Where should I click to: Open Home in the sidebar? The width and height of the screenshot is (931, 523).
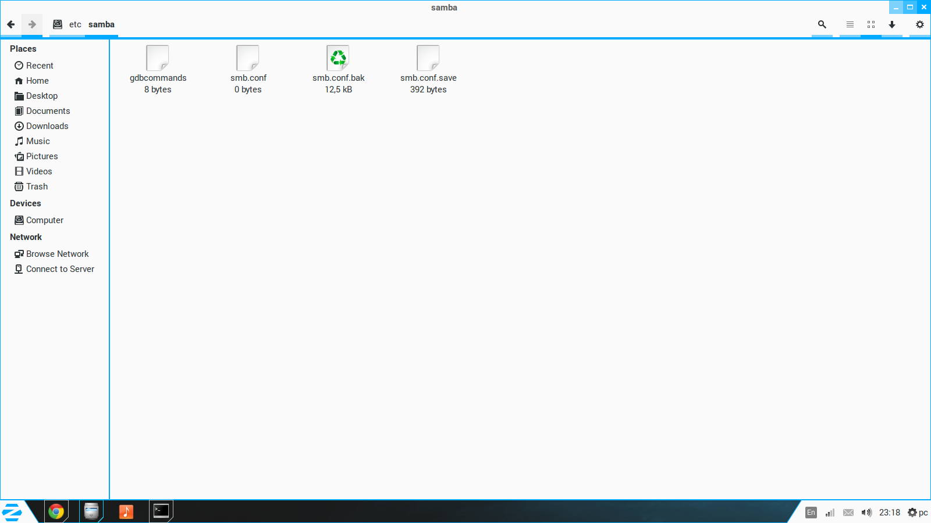(55, 81)
